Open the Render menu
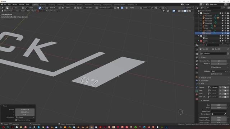 [15, 5]
